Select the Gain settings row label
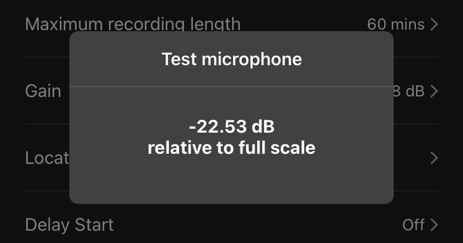 click(43, 91)
